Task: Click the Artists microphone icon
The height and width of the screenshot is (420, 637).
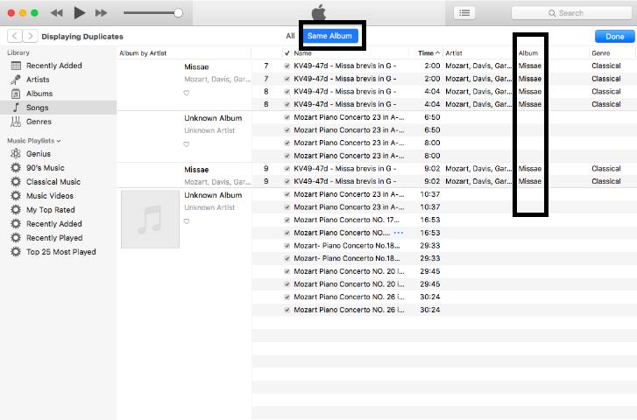Action: [x=16, y=80]
